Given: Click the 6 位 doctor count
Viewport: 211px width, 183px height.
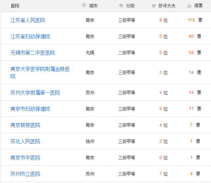Looking at the screenshot, I should click(164, 109).
